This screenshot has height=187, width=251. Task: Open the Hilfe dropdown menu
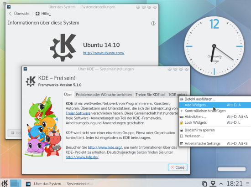pyautogui.click(x=43, y=14)
